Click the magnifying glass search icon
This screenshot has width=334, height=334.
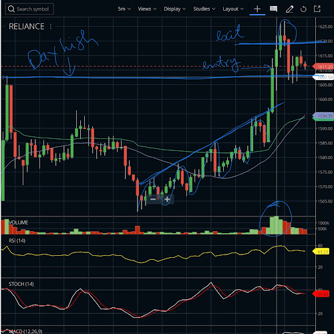click(x=11, y=9)
